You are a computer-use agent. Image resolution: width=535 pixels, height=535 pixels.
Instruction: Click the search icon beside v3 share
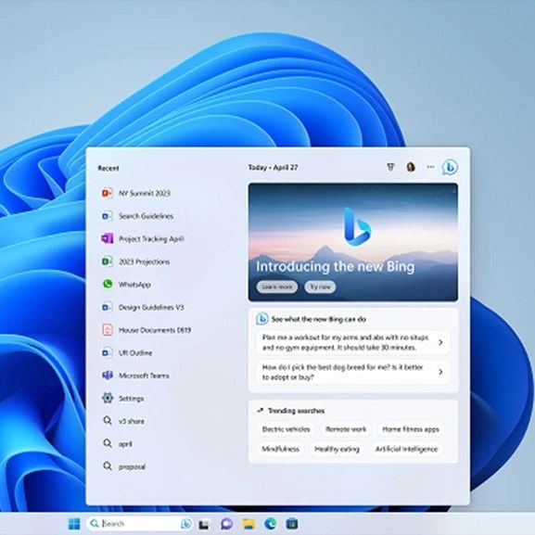coord(108,421)
